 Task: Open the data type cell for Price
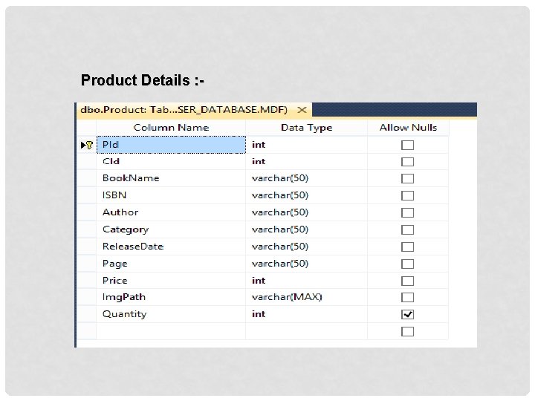[306, 281]
